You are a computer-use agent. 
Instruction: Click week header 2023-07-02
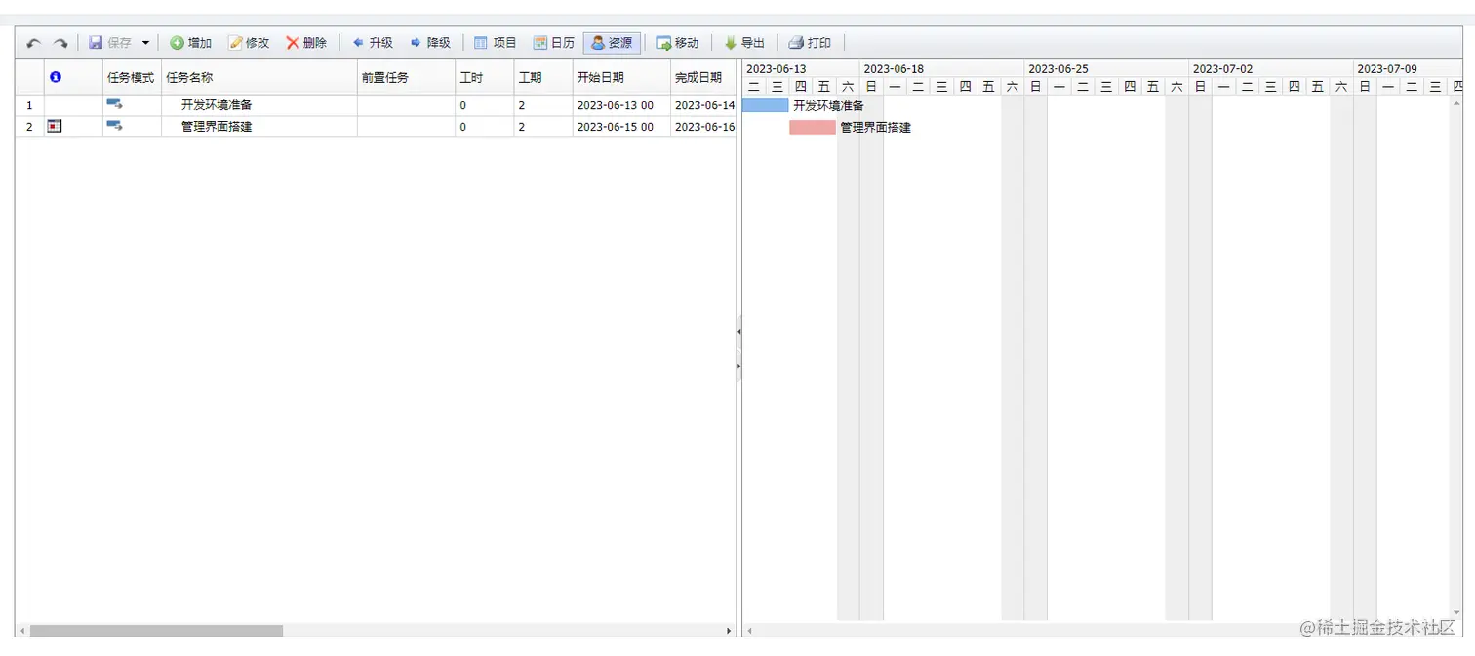(1270, 68)
